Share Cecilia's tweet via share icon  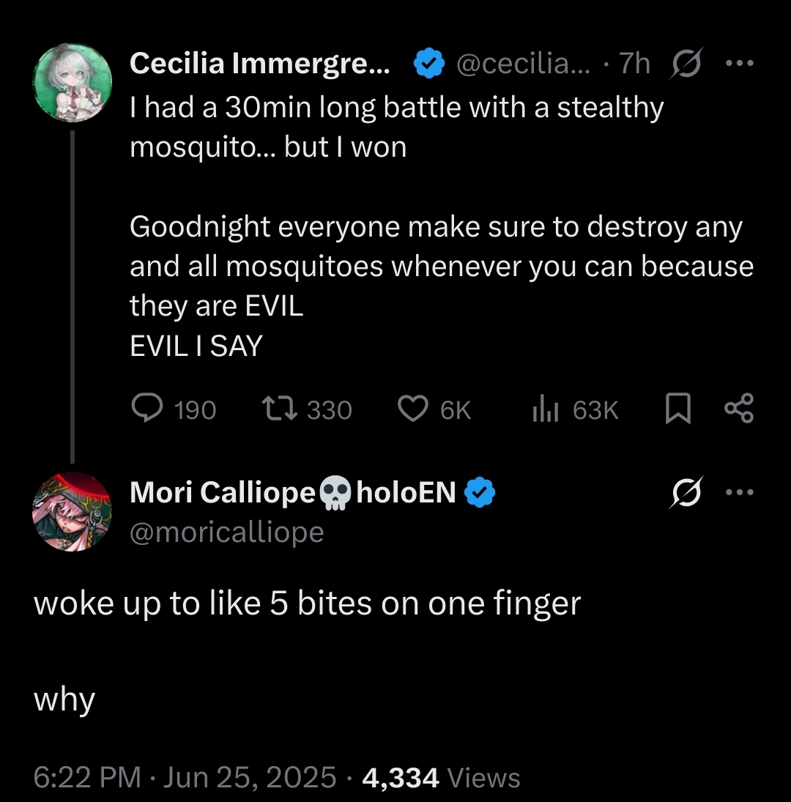pos(739,408)
